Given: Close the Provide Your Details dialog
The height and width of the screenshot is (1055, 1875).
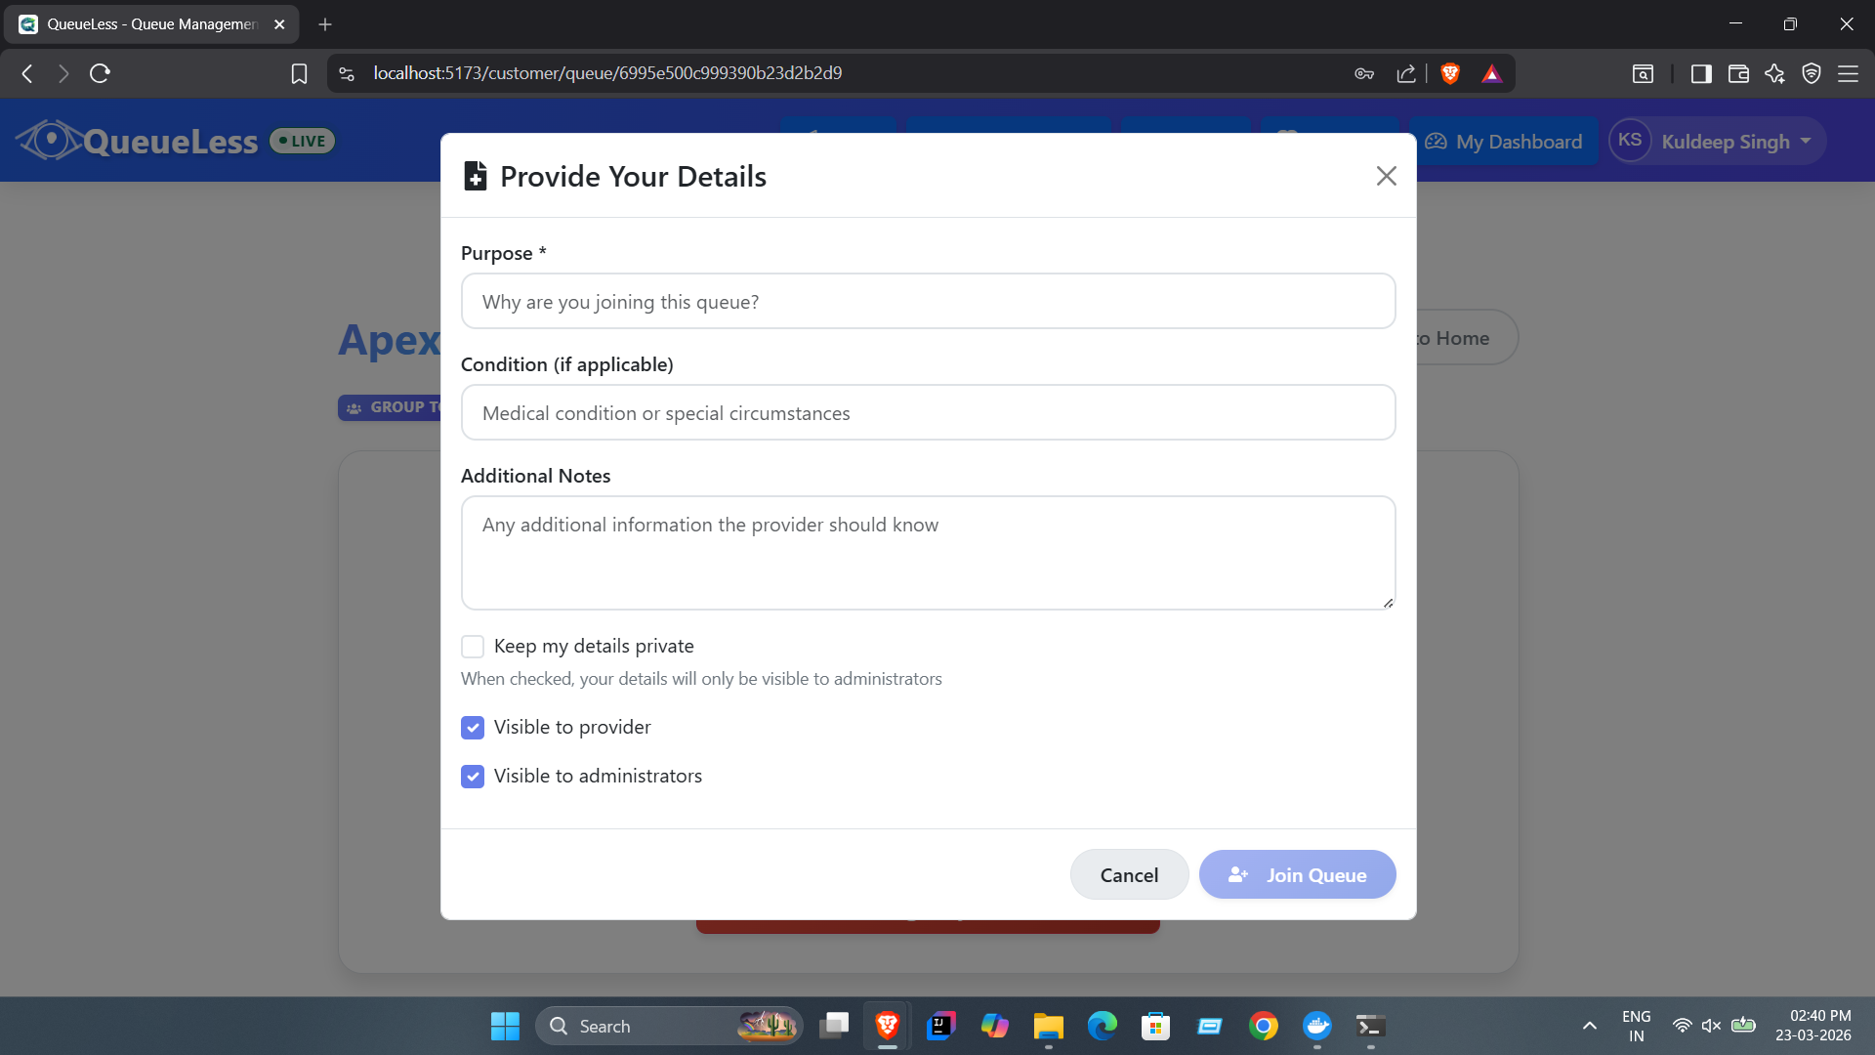Looking at the screenshot, I should pyautogui.click(x=1386, y=176).
